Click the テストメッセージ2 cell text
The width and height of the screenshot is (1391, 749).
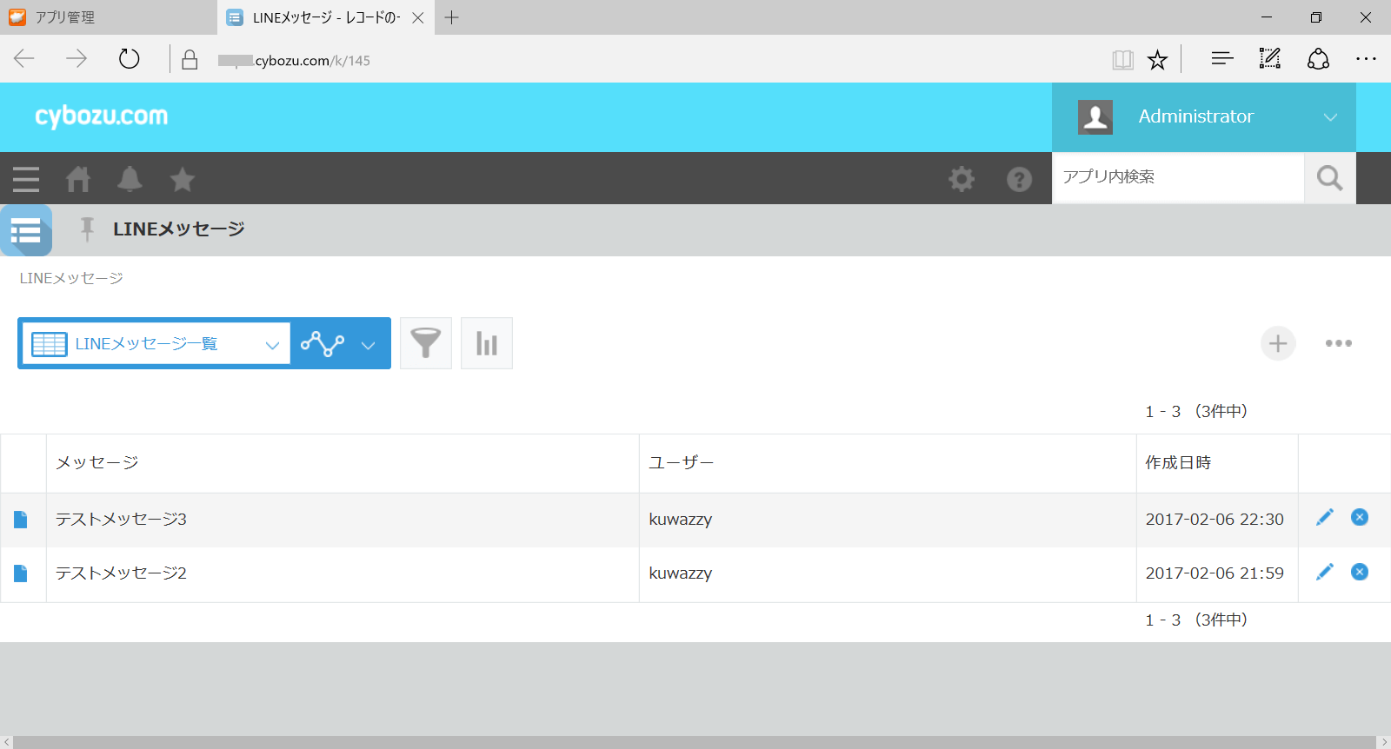tap(122, 573)
